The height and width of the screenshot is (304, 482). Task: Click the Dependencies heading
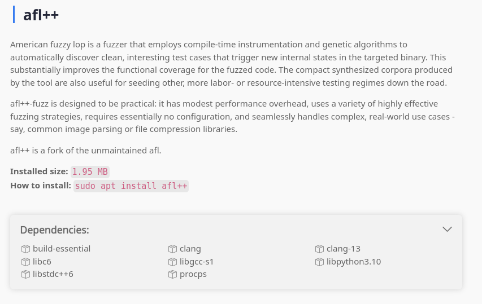(x=54, y=230)
